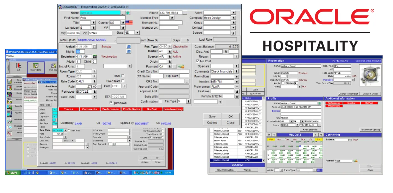393x193 pixels.
Task: Expand the Rate Code DAILY dropdown
Action: click(95, 81)
